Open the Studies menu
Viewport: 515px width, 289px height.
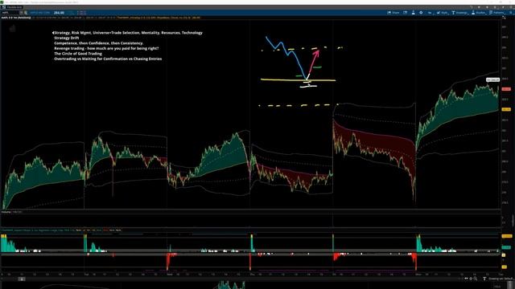point(478,13)
